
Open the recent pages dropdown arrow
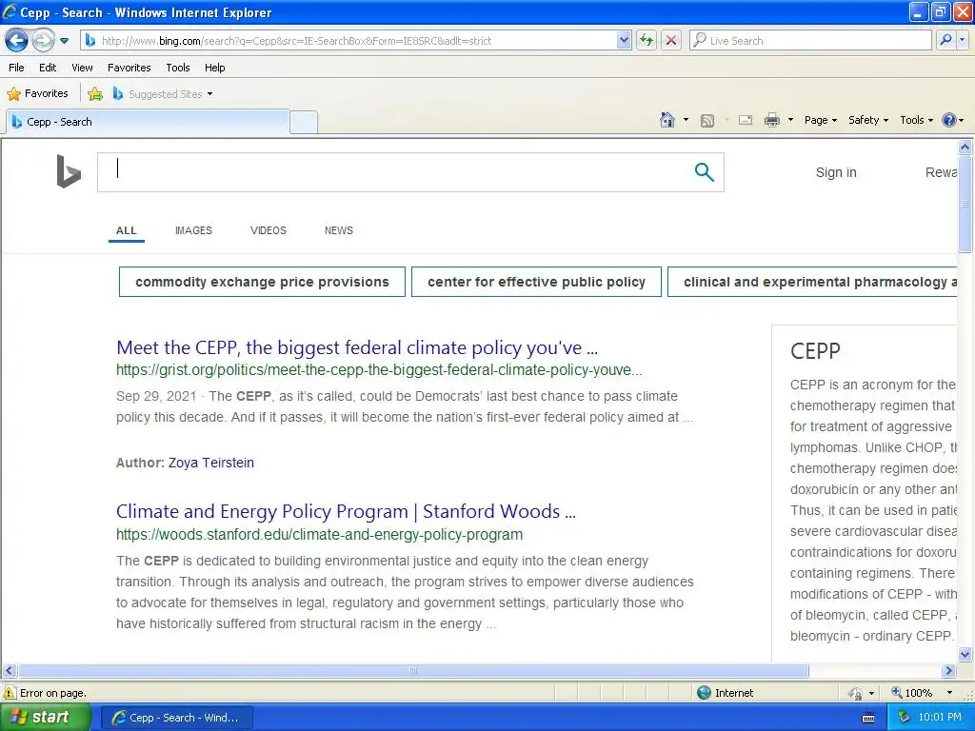coord(64,41)
